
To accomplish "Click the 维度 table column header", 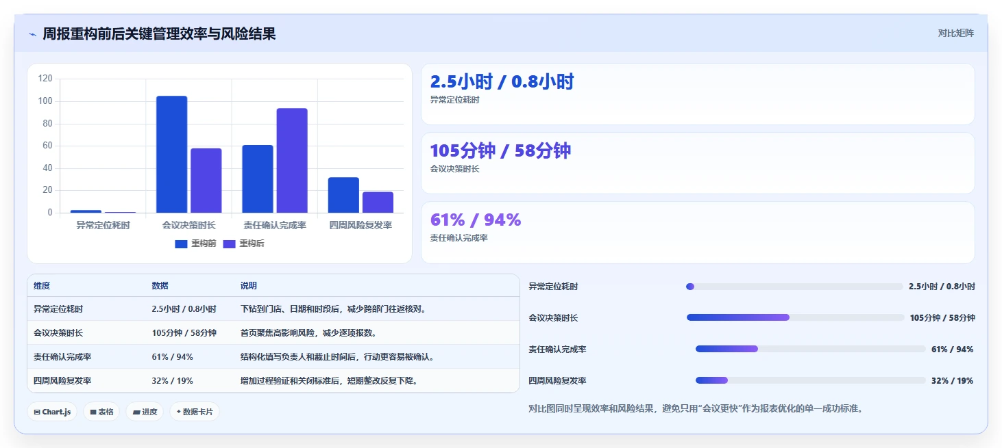I will click(x=42, y=286).
